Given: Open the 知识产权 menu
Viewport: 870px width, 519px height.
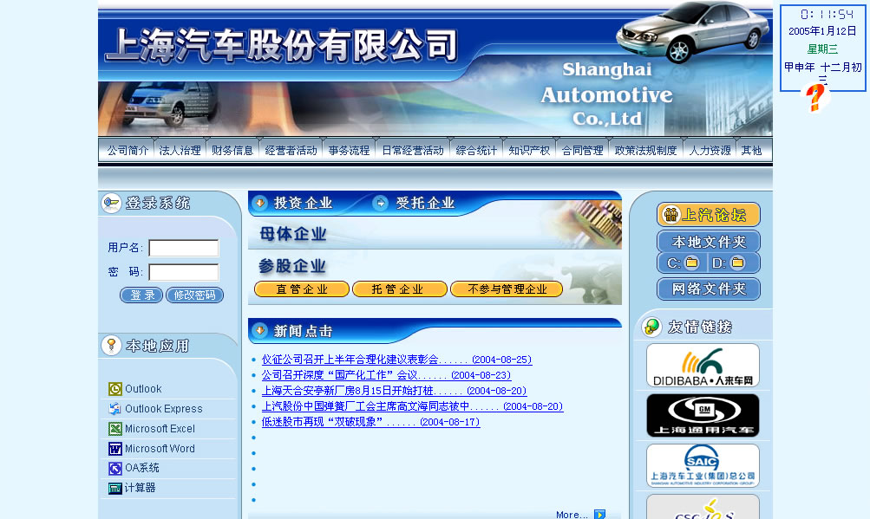Looking at the screenshot, I should click(529, 150).
